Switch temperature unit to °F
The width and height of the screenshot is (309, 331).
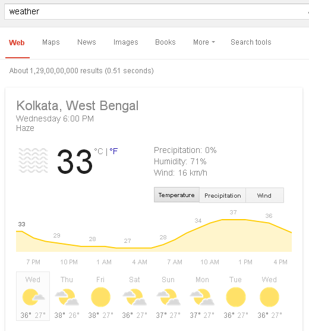(113, 151)
